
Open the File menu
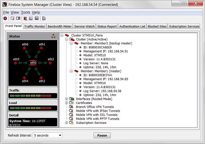click(x=6, y=12)
